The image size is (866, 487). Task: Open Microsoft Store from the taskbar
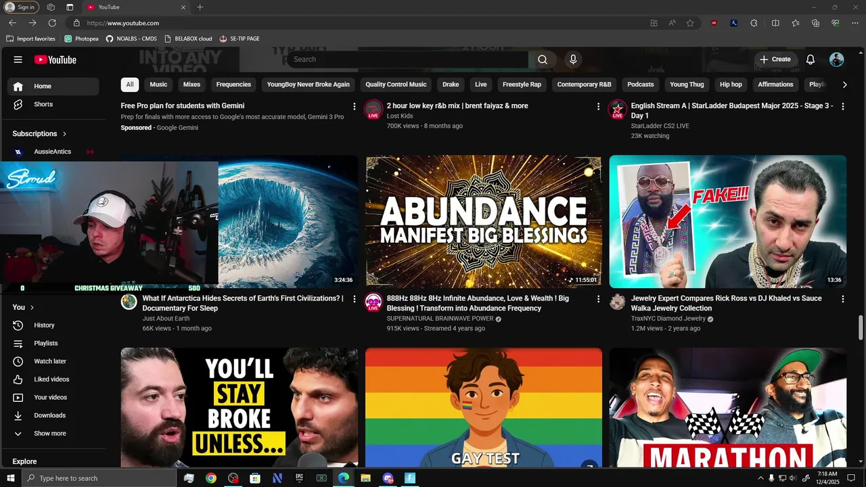click(255, 478)
